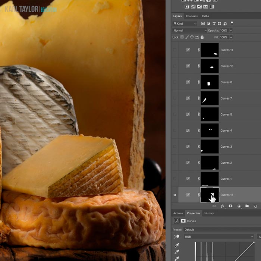Screen dimensions: 261x261
Task: Open the RGB channel dropdown
Action: pyautogui.click(x=219, y=236)
